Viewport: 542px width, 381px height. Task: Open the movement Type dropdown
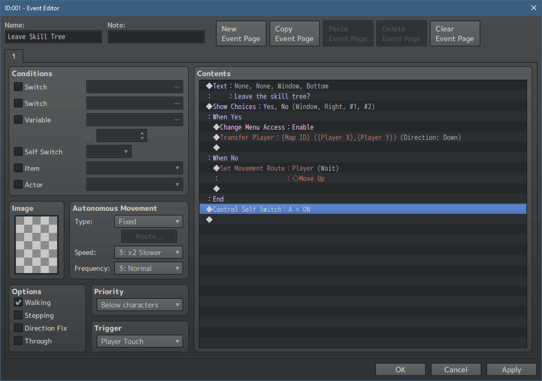(x=148, y=221)
